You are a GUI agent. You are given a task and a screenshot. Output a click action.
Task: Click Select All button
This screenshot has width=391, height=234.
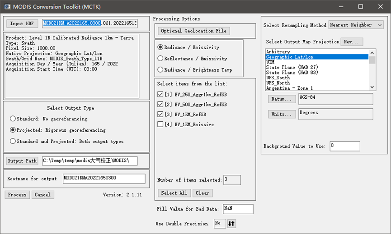click(174, 193)
